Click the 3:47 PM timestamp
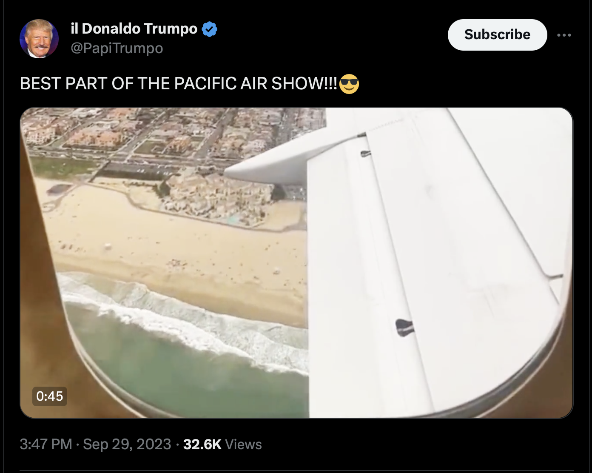The height and width of the screenshot is (473, 592). [46, 444]
